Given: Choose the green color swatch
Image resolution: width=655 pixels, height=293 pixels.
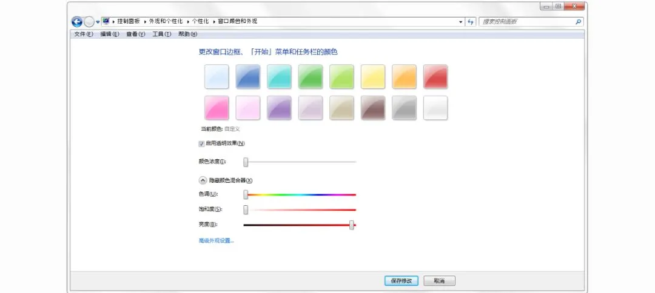Looking at the screenshot, I should pyautogui.click(x=311, y=77).
